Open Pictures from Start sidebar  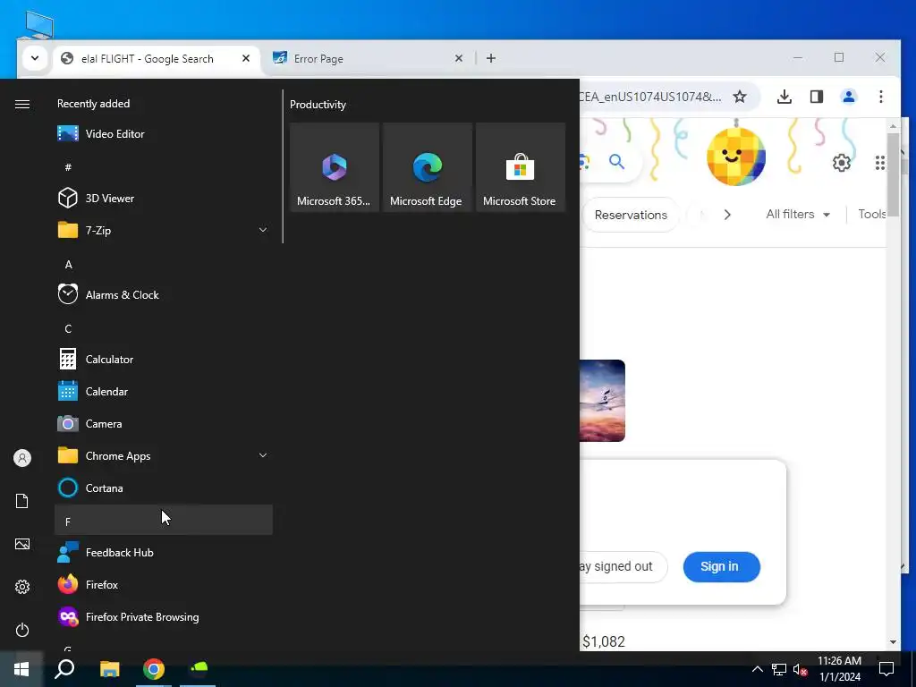[22, 544]
